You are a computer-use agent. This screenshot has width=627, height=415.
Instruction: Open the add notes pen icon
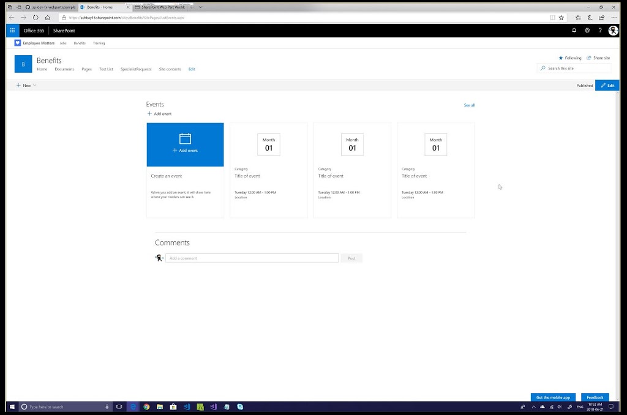coord(590,18)
